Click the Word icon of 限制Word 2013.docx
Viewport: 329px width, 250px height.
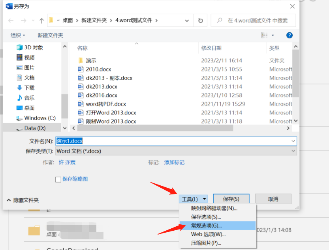pos(80,121)
